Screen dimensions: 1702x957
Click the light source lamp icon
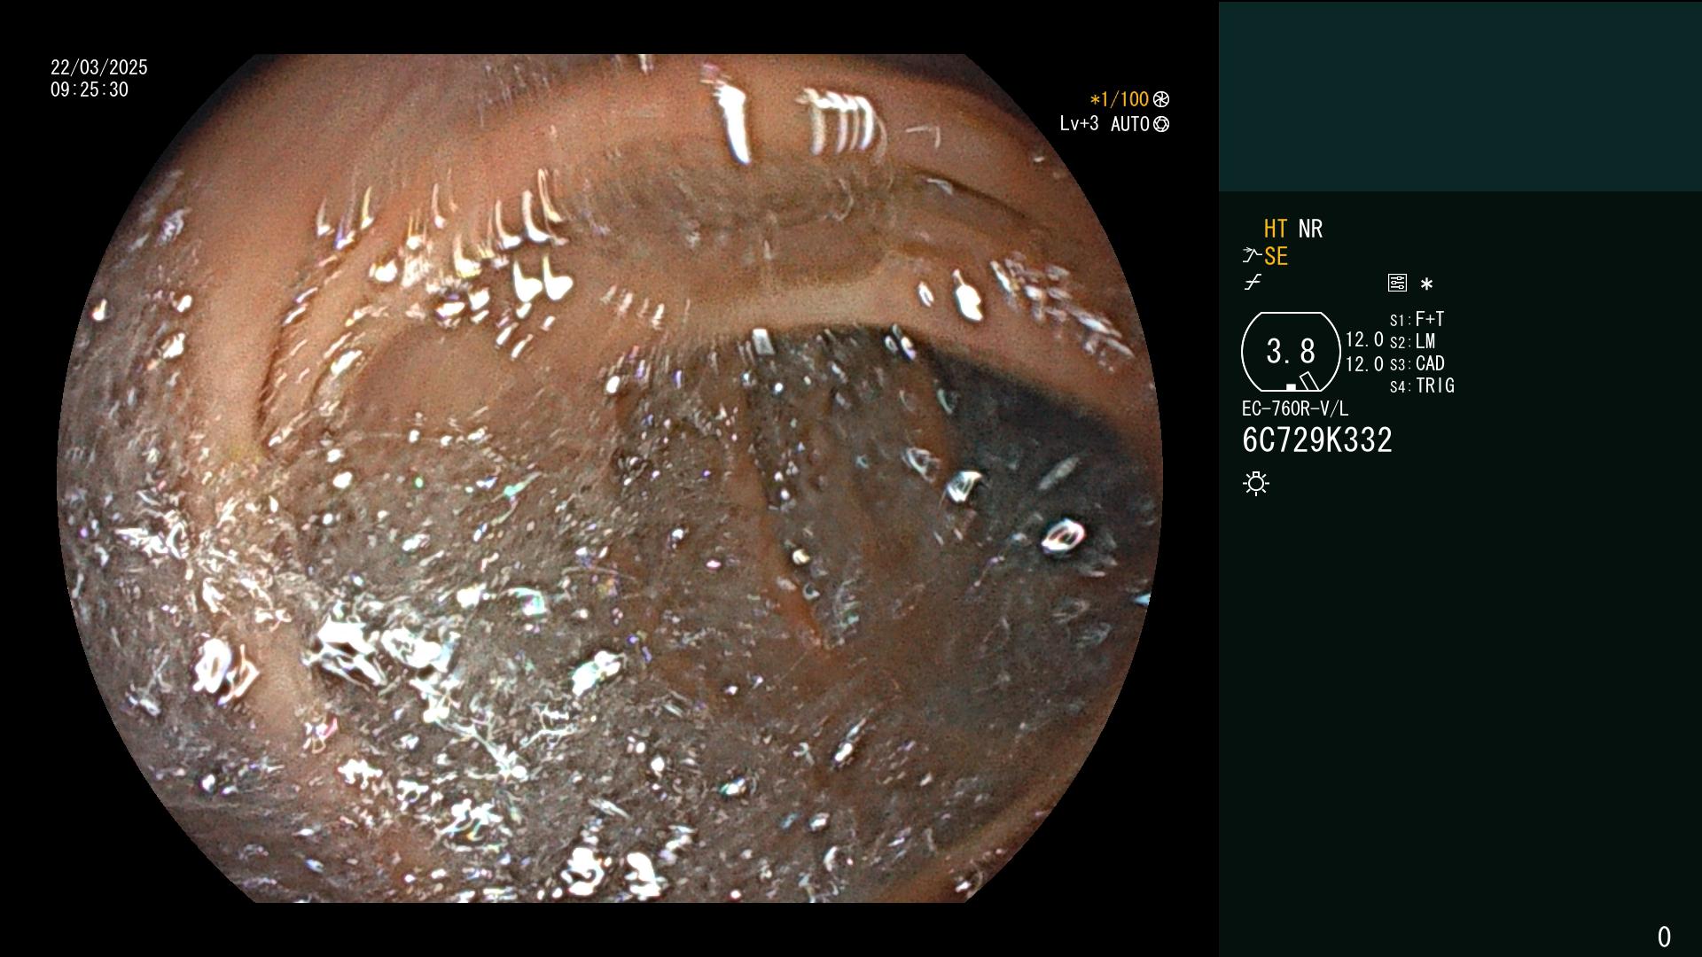(1256, 483)
